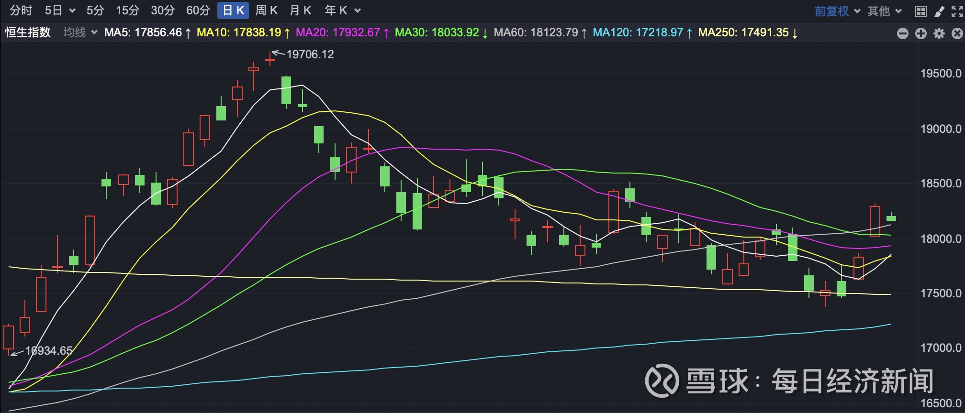Screen dimensions: 965x413
Task: Click the plus zoom-in icon
Action: (x=921, y=33)
